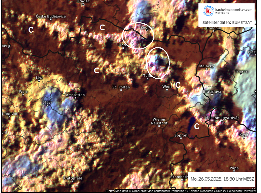The image size is (261, 193).
Task: Click the Wien city marker square
Action: (167, 90)
